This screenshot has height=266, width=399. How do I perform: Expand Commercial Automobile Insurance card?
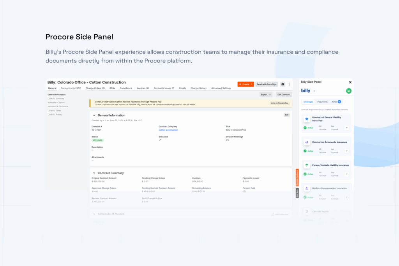coord(346,151)
